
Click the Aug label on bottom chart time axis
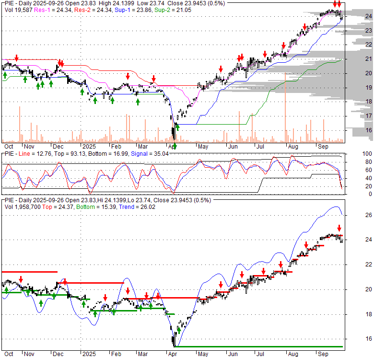point(293,354)
